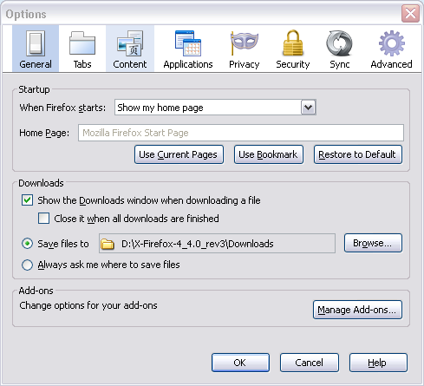This screenshot has width=424, height=386.
Task: Click the Use Bookmark button
Action: (x=269, y=154)
